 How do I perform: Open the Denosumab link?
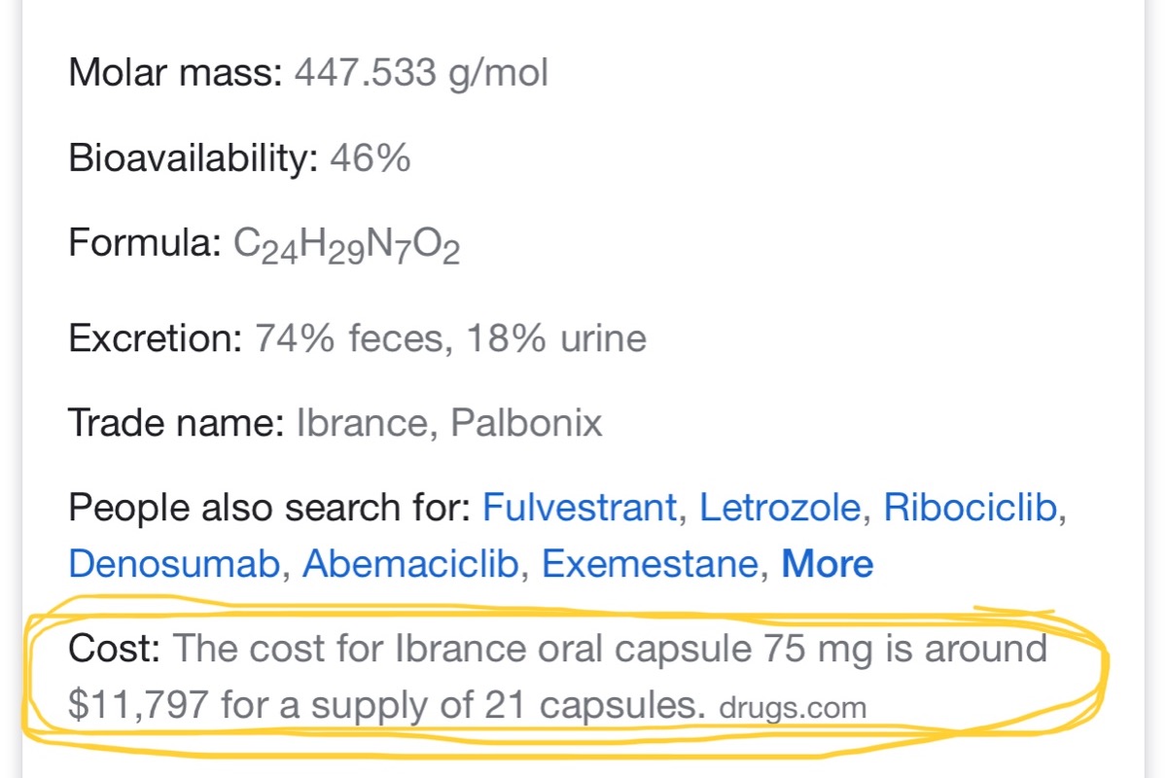(174, 564)
